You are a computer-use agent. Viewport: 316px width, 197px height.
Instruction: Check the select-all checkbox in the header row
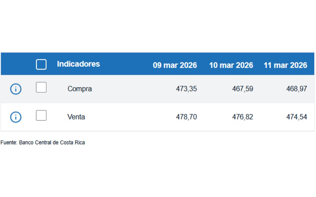[41, 64]
